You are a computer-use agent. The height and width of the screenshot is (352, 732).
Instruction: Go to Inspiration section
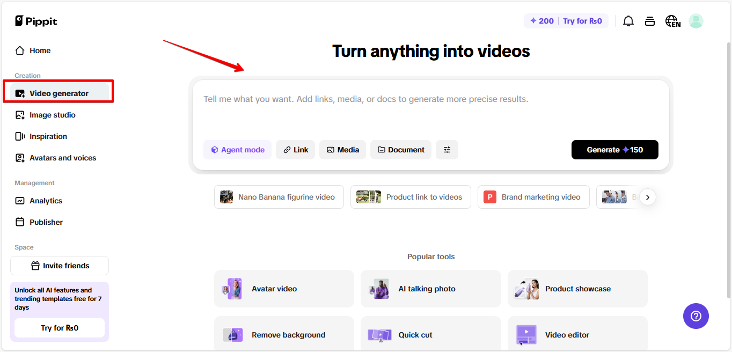tap(41, 136)
